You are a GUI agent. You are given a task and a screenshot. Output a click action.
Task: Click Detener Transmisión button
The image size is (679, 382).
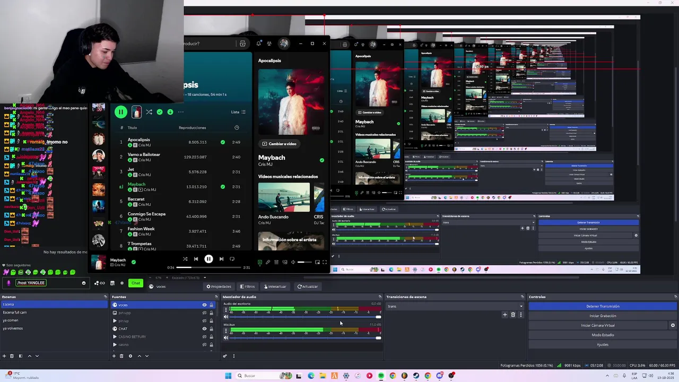point(603,306)
